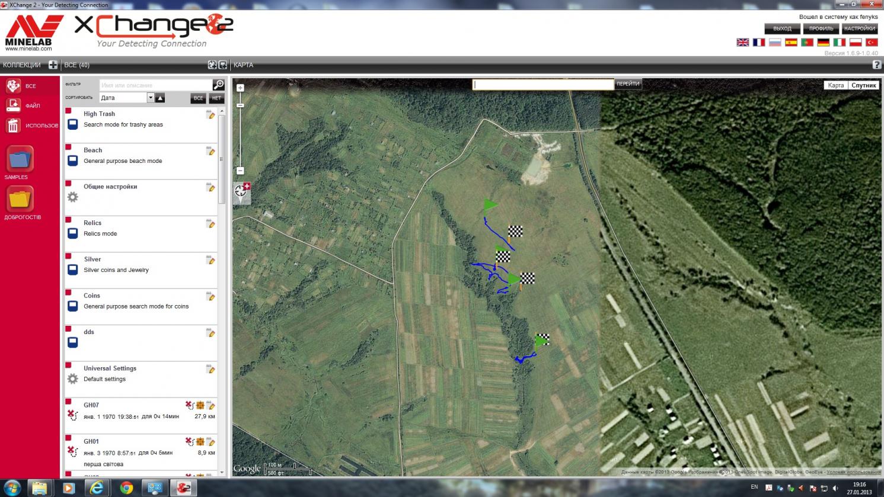Zoom in the map with plus button
The width and height of the screenshot is (884, 497).
point(240,88)
